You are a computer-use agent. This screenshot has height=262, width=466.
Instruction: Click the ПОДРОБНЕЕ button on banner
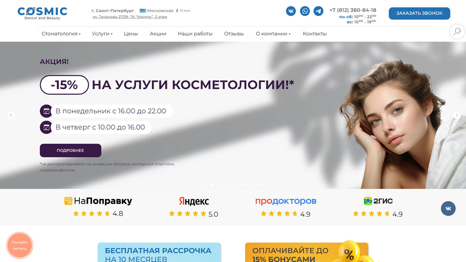(x=70, y=150)
